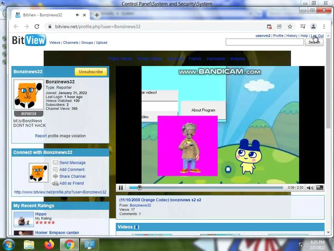
Task: Click the Add as Friend link
Action: [x=71, y=183]
